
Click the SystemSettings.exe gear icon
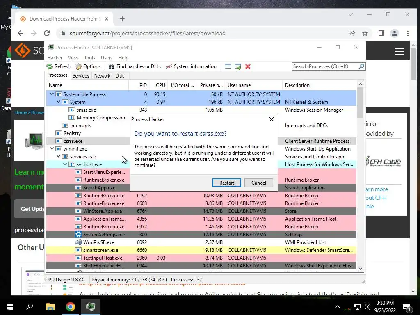coord(78,234)
